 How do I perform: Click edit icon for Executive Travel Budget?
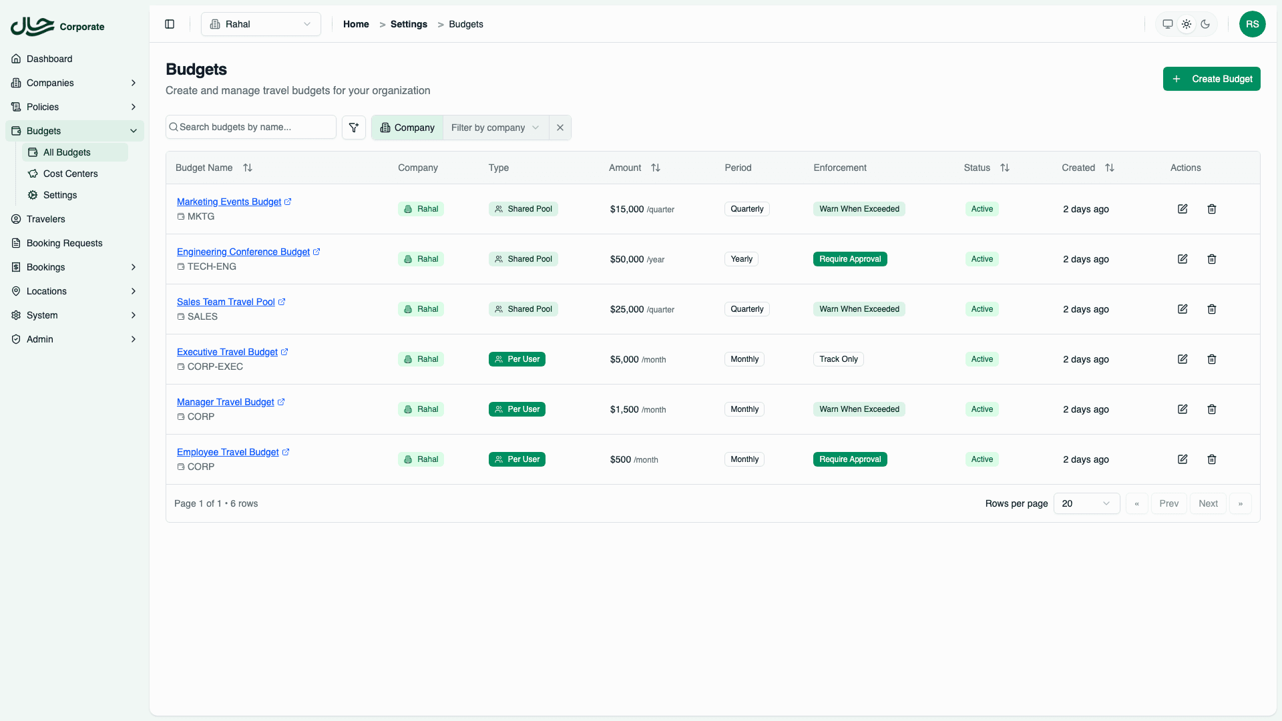1183,359
